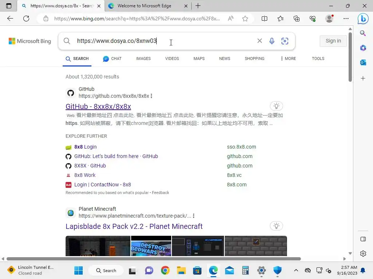Screen dimensions: 373x279
Task: Open Bing Chat sidebar button
Action: (363, 19)
